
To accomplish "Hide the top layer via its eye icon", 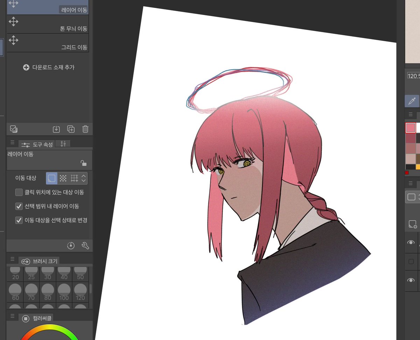I will point(411,242).
